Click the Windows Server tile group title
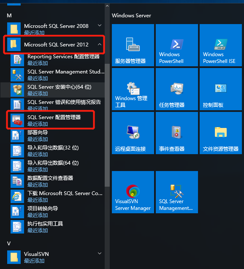Screen dimensions: 244x269 [131, 16]
